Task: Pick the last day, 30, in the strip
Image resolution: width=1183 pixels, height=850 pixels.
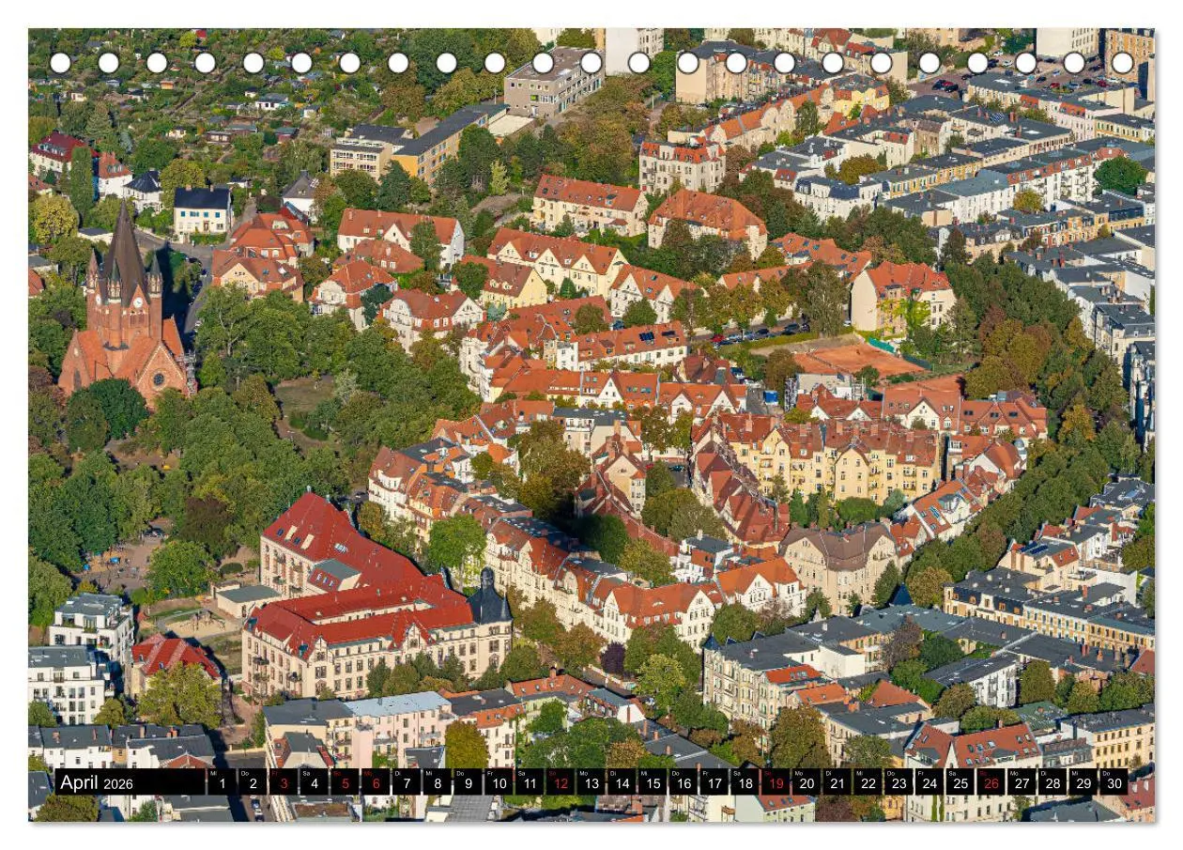Action: point(1114,782)
